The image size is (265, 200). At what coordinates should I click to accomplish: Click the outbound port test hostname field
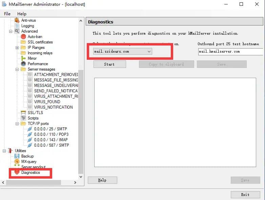(230, 52)
